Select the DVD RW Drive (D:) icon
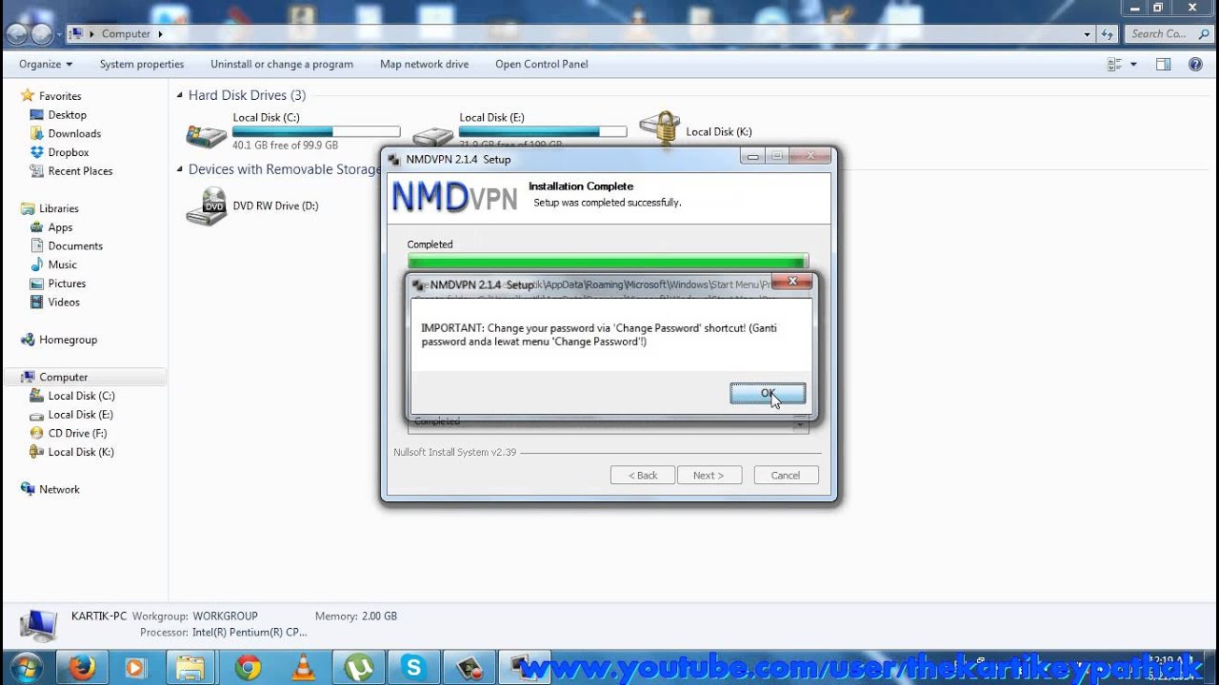This screenshot has width=1219, height=685. (206, 205)
